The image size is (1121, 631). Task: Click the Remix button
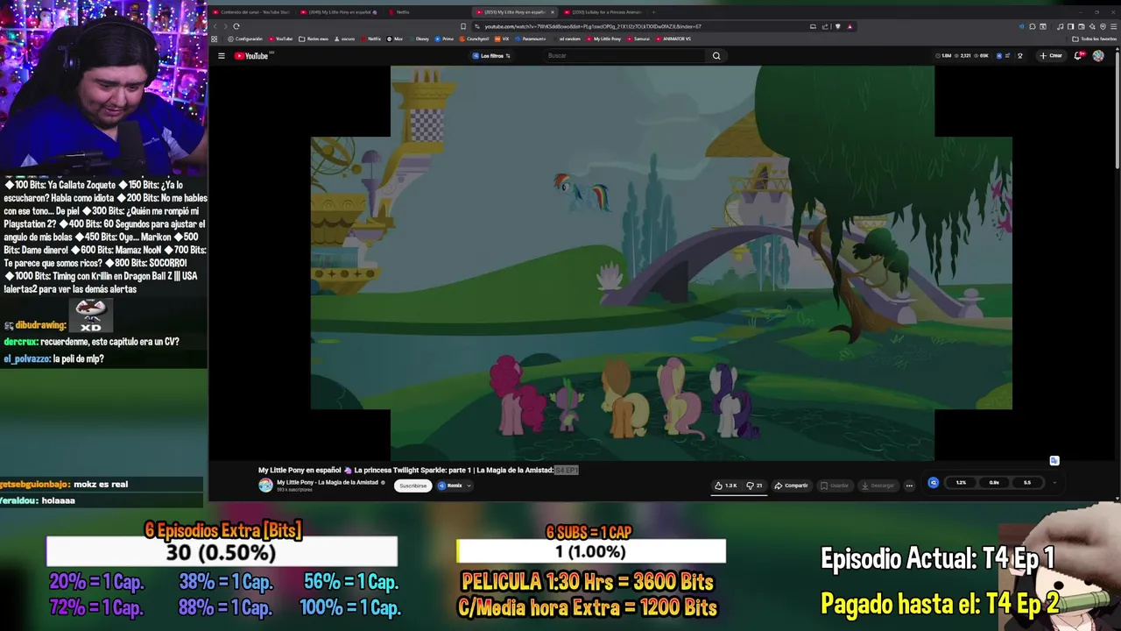(451, 486)
